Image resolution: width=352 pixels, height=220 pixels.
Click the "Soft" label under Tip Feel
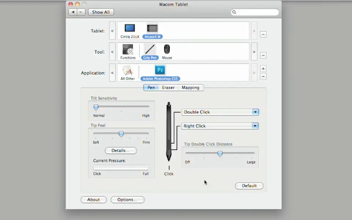[x=96, y=142]
